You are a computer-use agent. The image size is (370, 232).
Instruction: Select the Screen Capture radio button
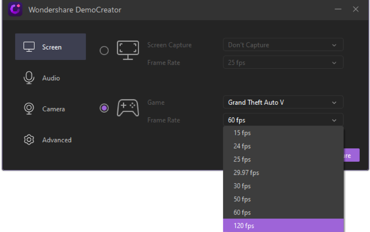click(x=104, y=50)
